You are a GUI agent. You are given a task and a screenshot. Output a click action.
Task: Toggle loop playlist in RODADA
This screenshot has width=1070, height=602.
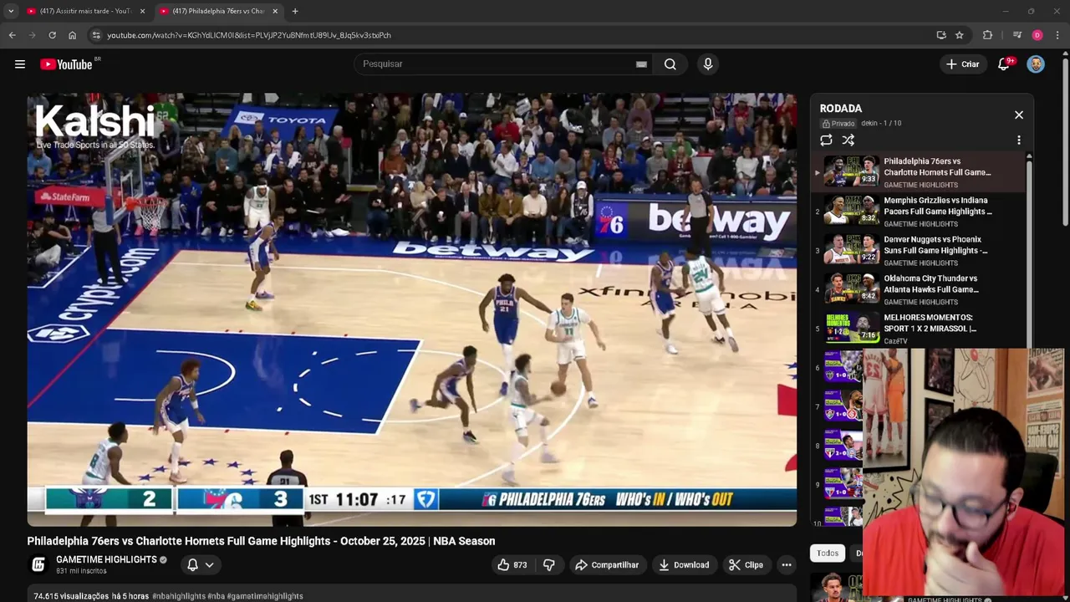click(x=826, y=140)
